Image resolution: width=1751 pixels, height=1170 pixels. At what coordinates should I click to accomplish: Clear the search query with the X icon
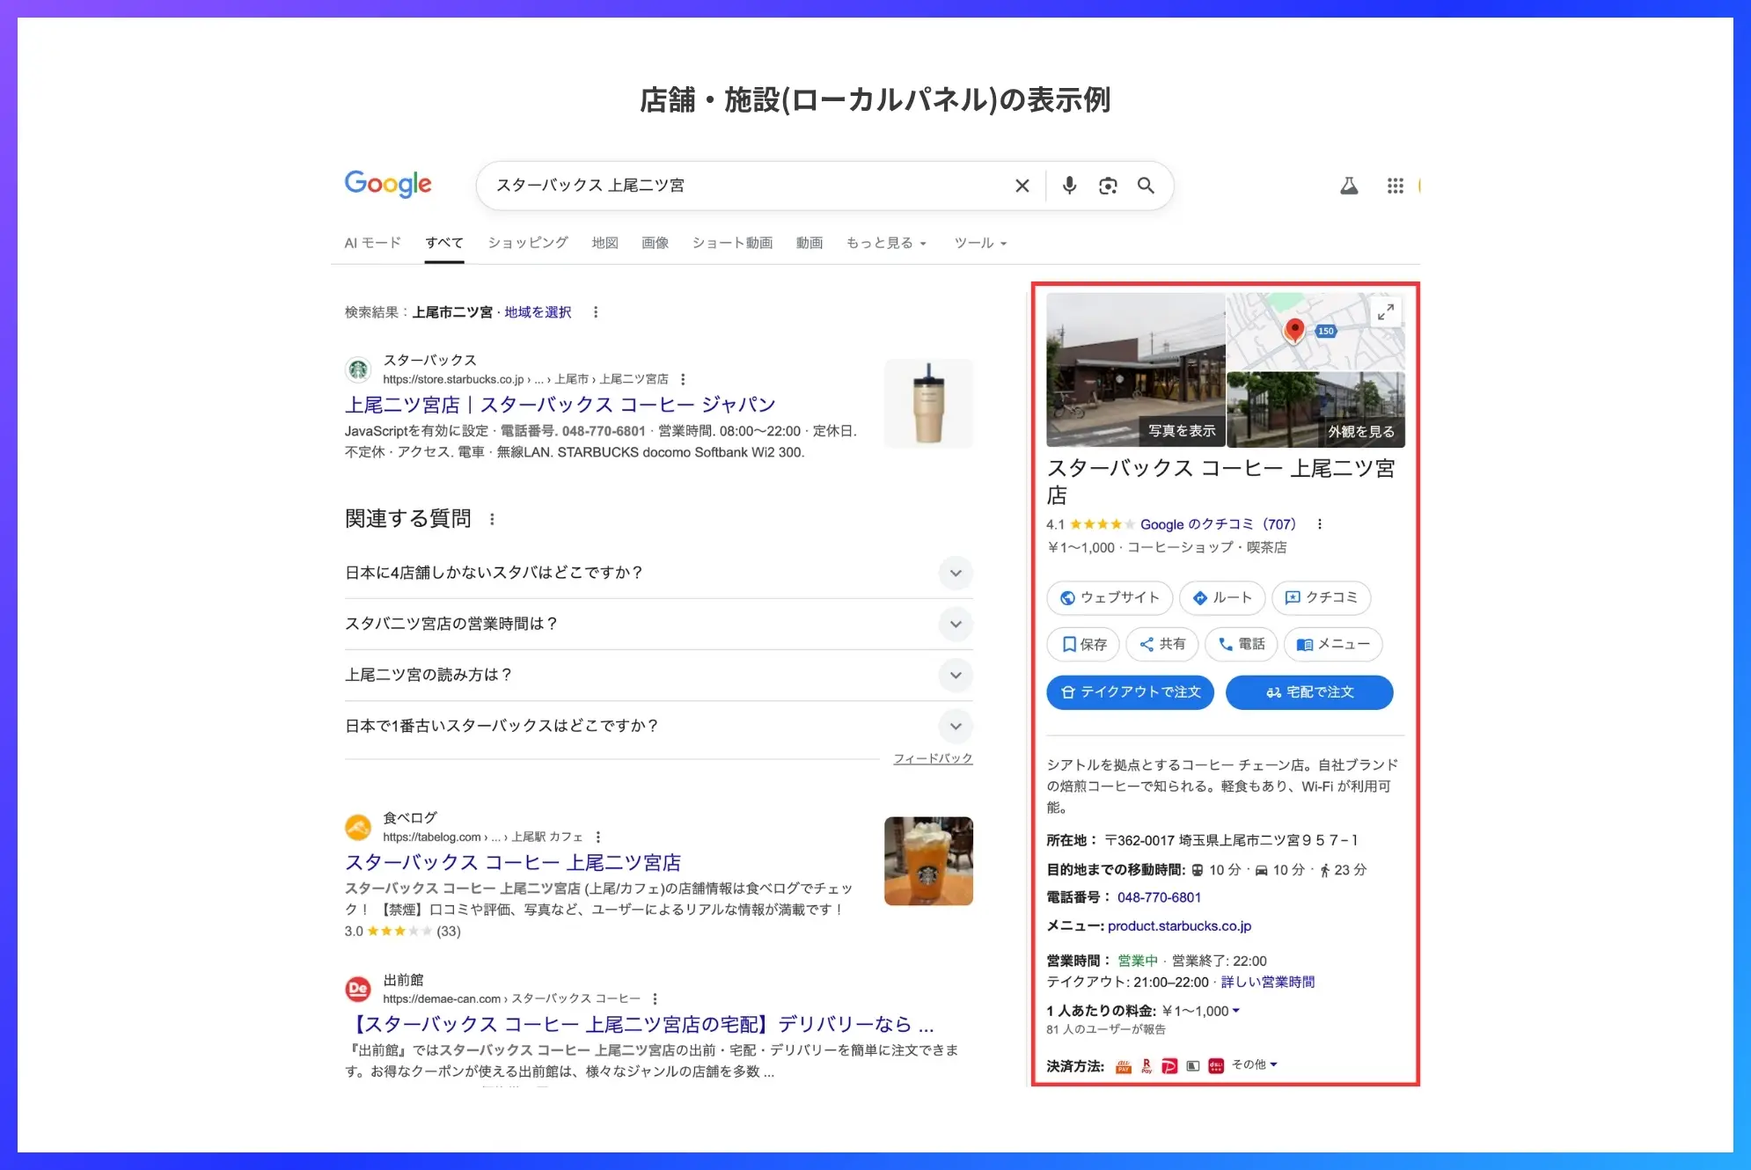click(x=1022, y=186)
